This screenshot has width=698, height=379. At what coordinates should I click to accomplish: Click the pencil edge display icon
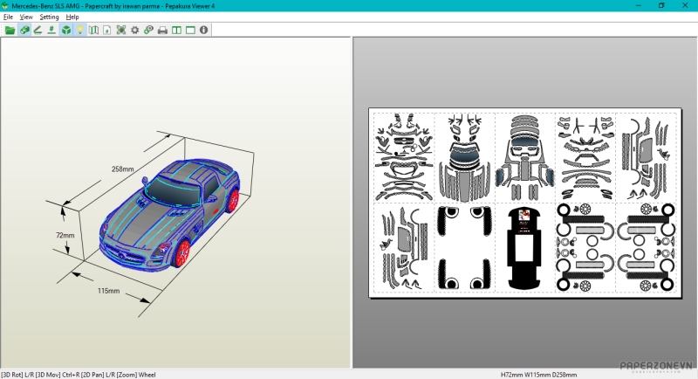coord(38,30)
